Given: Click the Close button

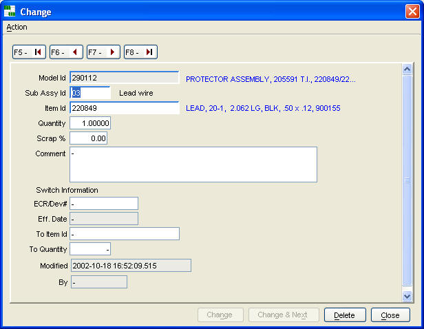Looking at the screenshot, I should 390,315.
